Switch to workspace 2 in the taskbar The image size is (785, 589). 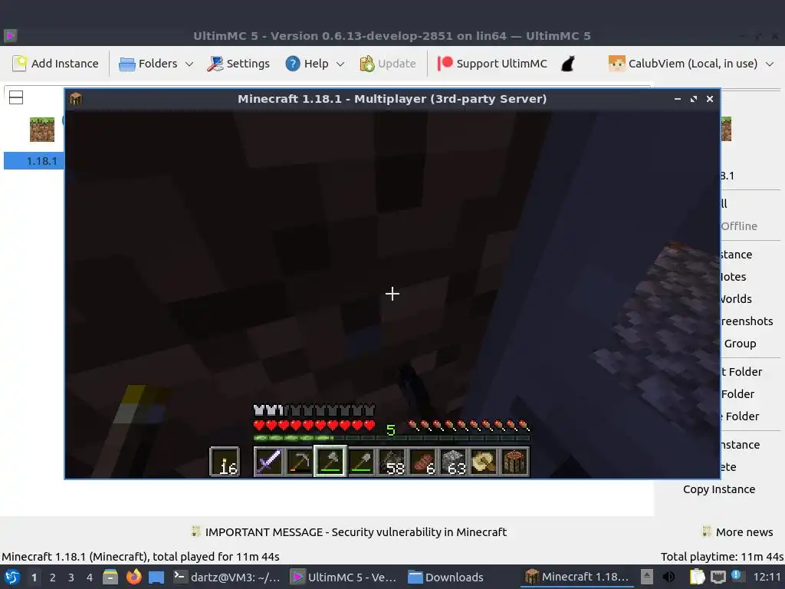(53, 577)
